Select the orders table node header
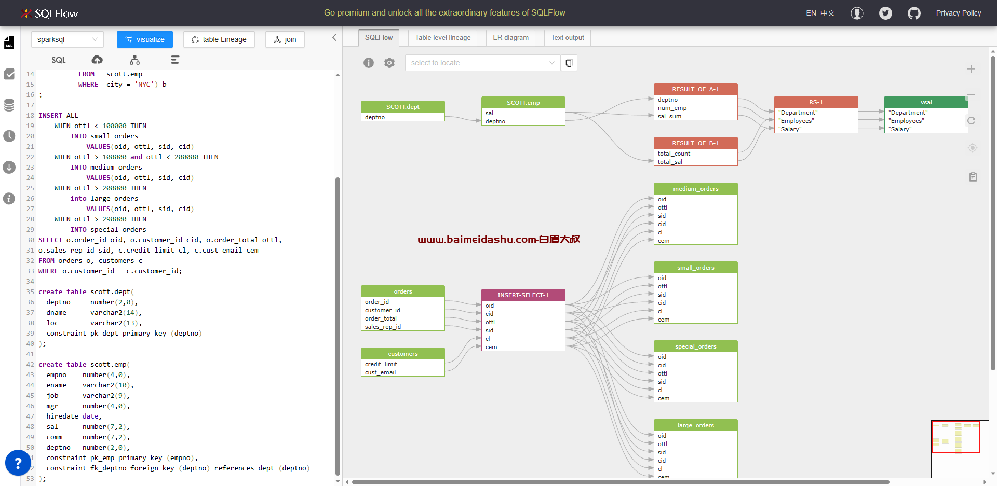The width and height of the screenshot is (997, 486). coord(403,291)
